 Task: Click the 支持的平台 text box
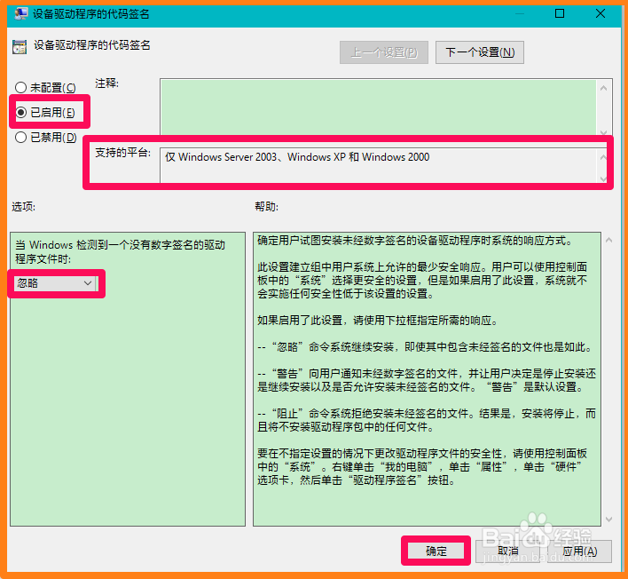pos(378,165)
